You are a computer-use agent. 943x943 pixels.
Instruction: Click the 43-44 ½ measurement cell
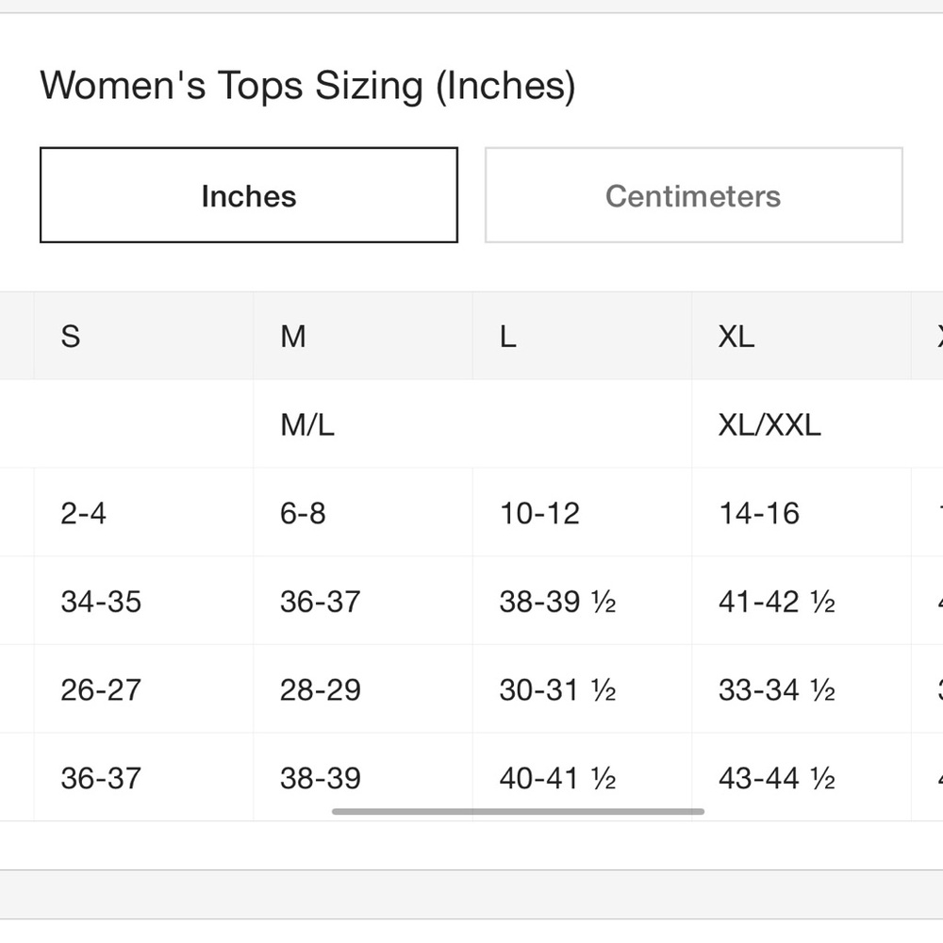pos(802,777)
